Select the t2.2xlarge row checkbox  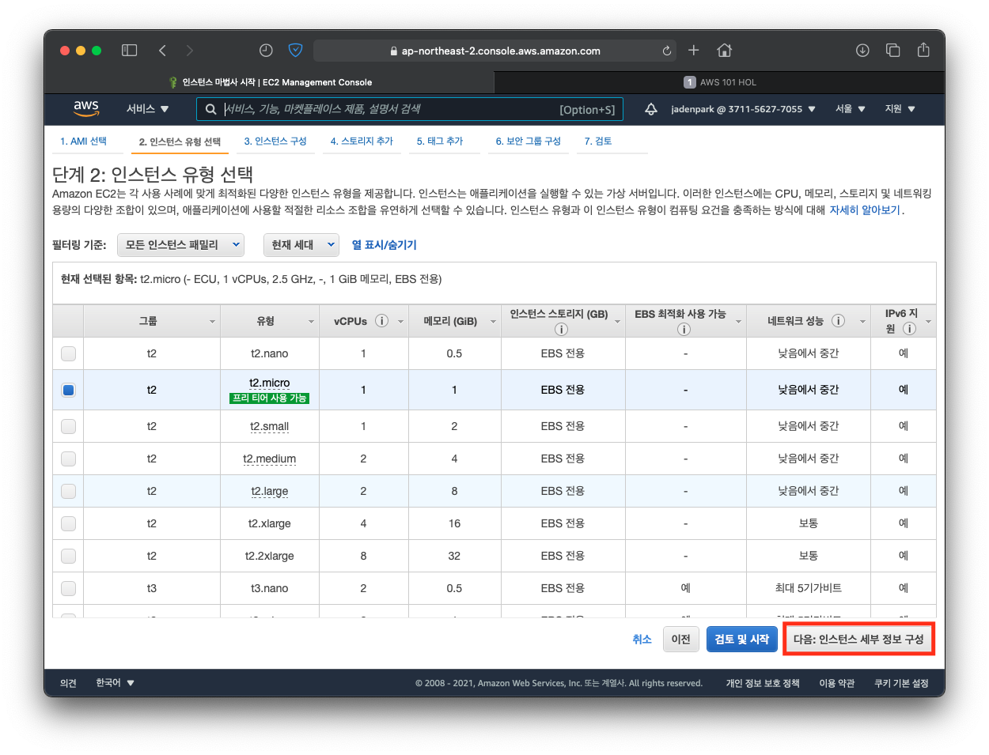coord(68,556)
